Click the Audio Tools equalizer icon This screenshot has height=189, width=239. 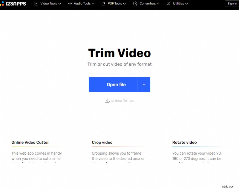pos(70,4)
